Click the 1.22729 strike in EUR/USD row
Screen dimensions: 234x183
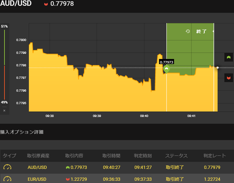pyautogui.click(x=79, y=179)
